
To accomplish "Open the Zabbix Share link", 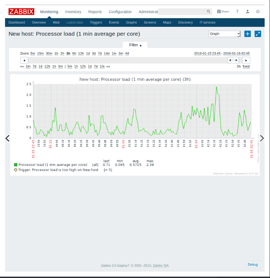I will pos(223,12).
